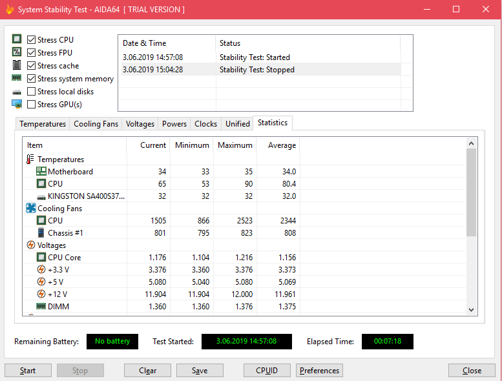Image resolution: width=502 pixels, height=381 pixels.
Task: Click the Voltages lightning icon
Action: click(31, 245)
